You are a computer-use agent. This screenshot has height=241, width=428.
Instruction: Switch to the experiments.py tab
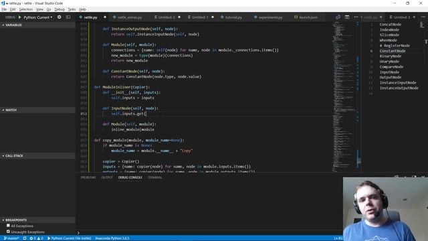coord(270,17)
